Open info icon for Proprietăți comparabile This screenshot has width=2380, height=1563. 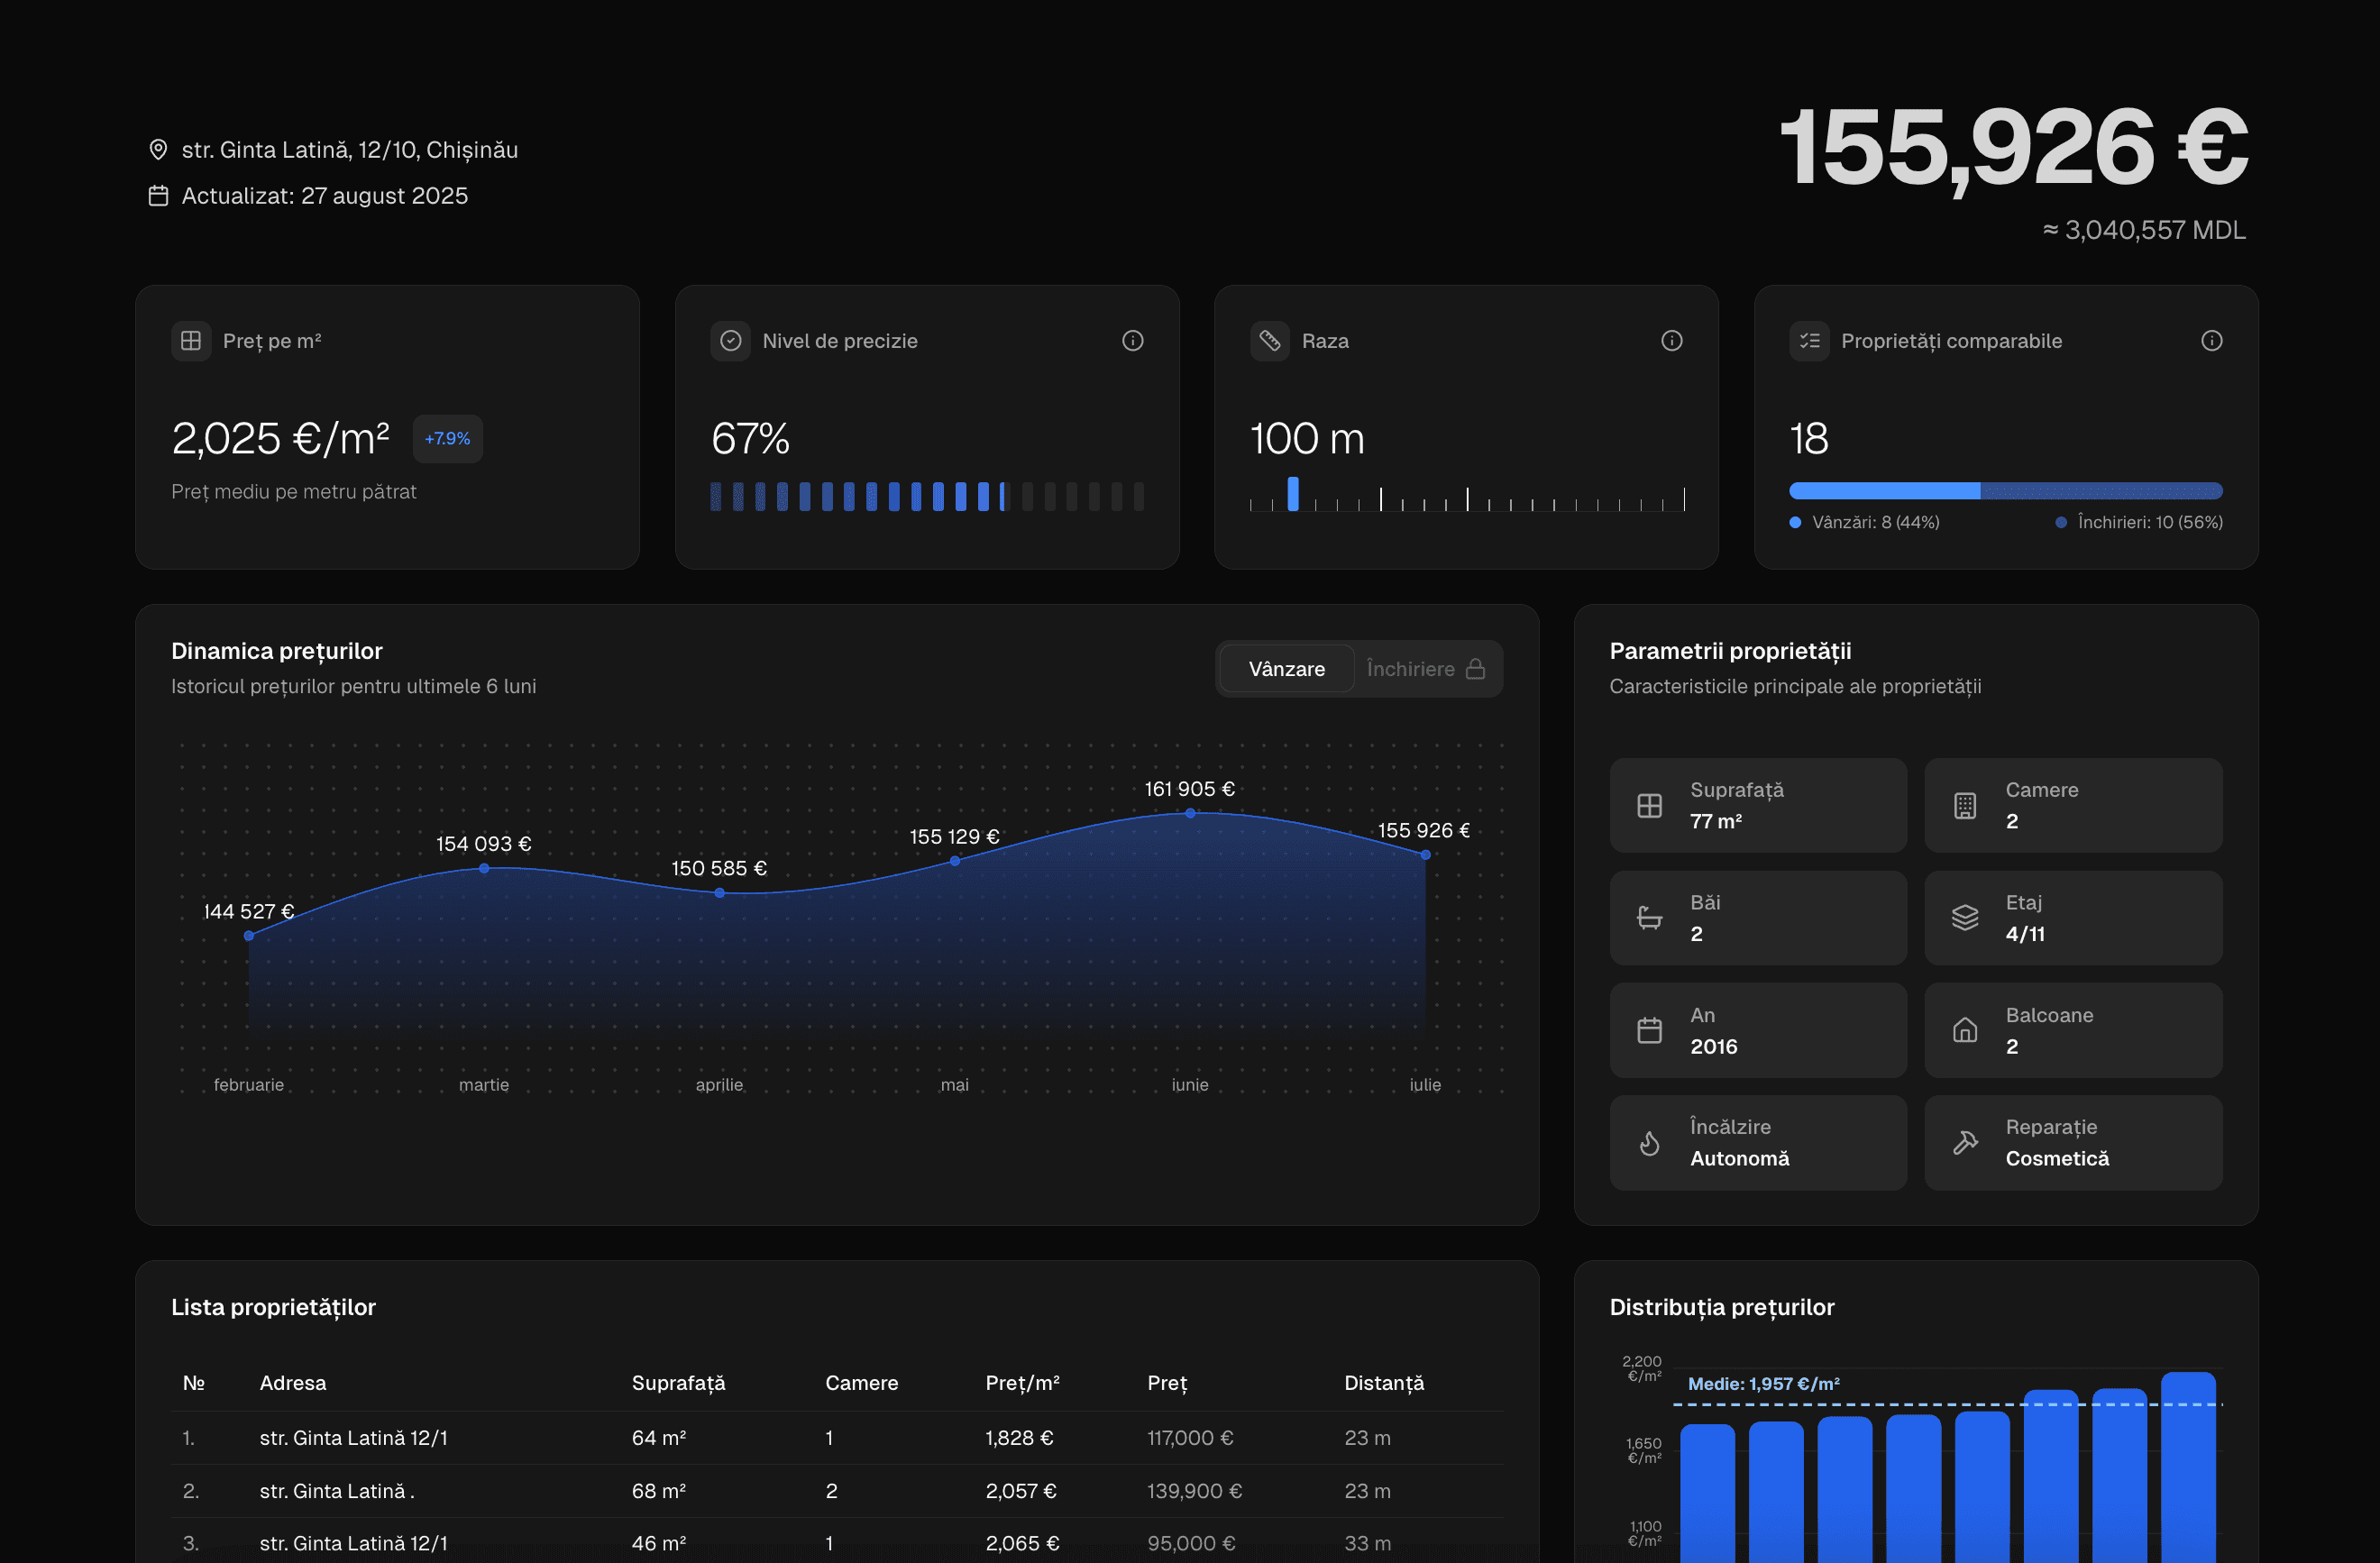coord(2211,341)
